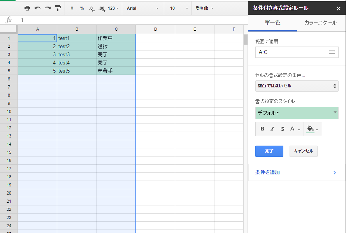
Task: Activate the paint format tool
Action: pos(58,8)
